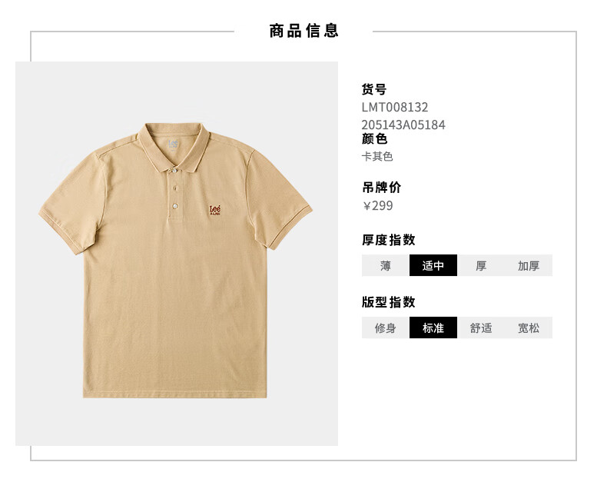The height and width of the screenshot is (492, 607).
Task: Click the red Lee chest logo embroidery
Action: [215, 211]
